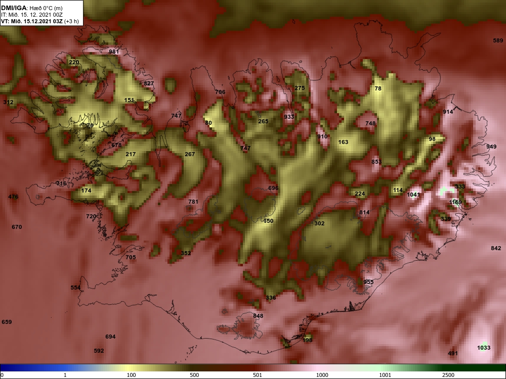Click the VT 03Z valid time line
The width and height of the screenshot is (506, 379).
pos(39,22)
